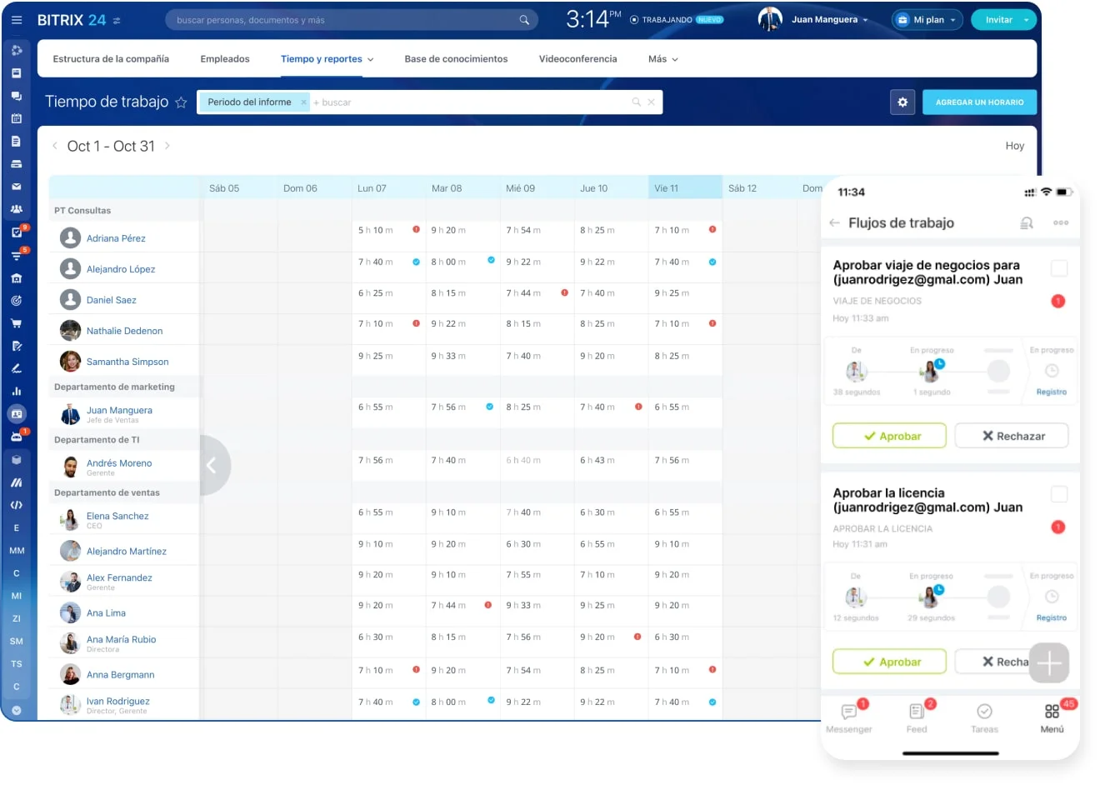Viewport: 1120px width, 800px height.
Task: Go back using arrow beside Flujos de trabajo
Action: point(834,223)
